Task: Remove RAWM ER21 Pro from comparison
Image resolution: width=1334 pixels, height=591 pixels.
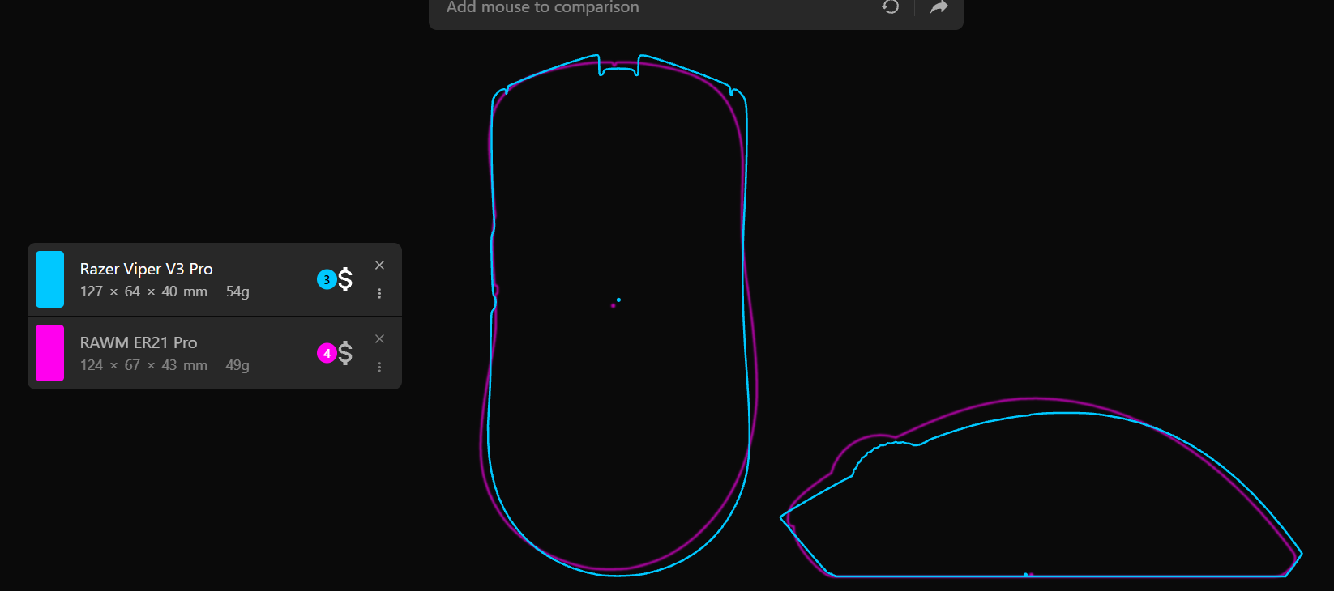Action: pos(379,339)
